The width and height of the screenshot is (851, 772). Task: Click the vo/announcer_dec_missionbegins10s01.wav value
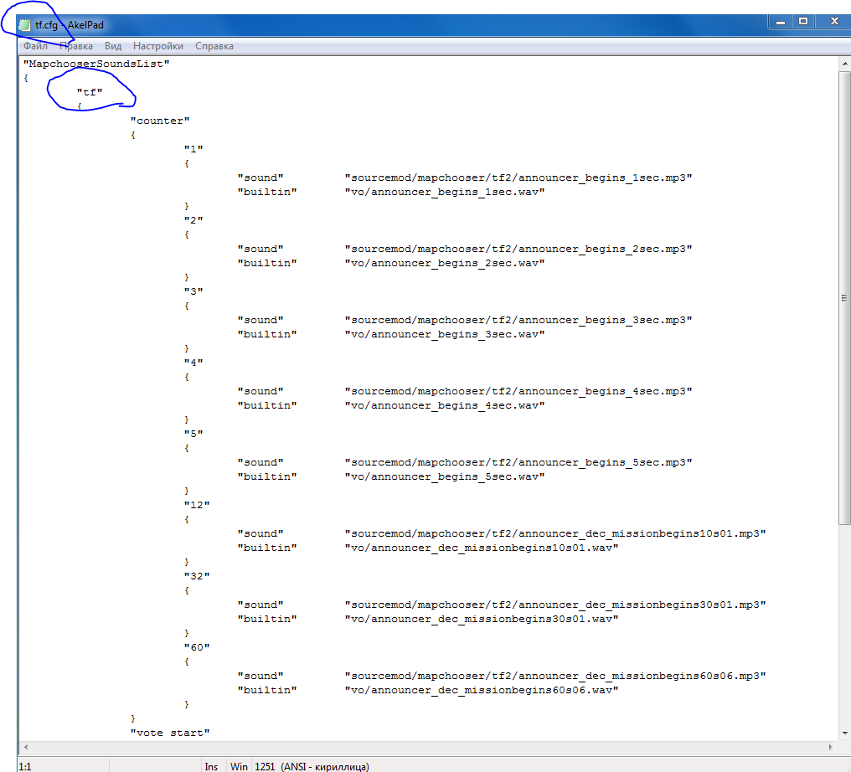pyautogui.click(x=482, y=548)
